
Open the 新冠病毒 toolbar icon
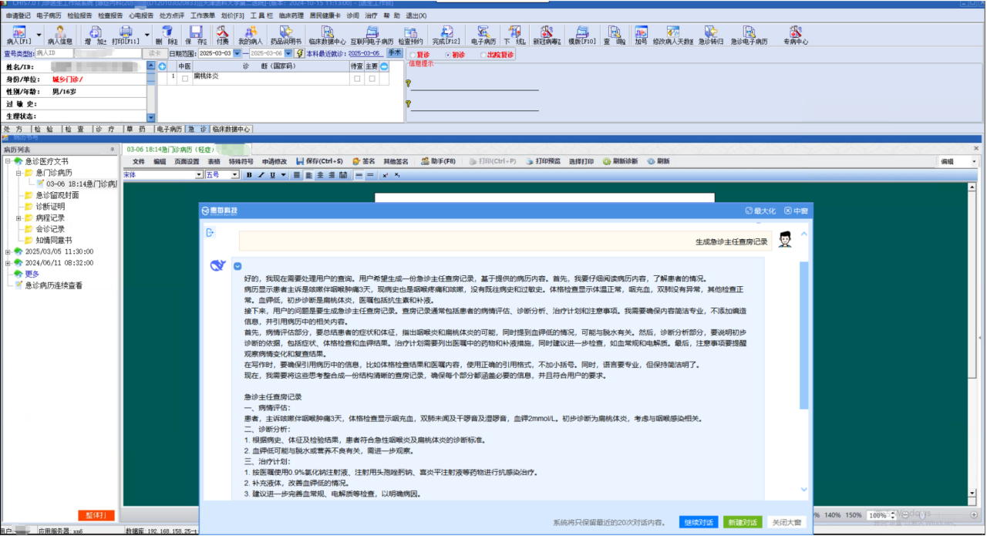(547, 35)
